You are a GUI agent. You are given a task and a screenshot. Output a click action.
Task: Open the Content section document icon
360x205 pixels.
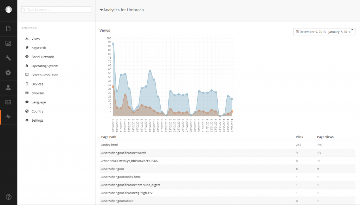coord(8,28)
